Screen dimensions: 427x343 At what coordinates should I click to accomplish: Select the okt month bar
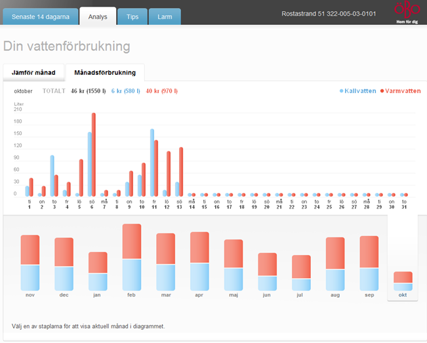pyautogui.click(x=403, y=281)
